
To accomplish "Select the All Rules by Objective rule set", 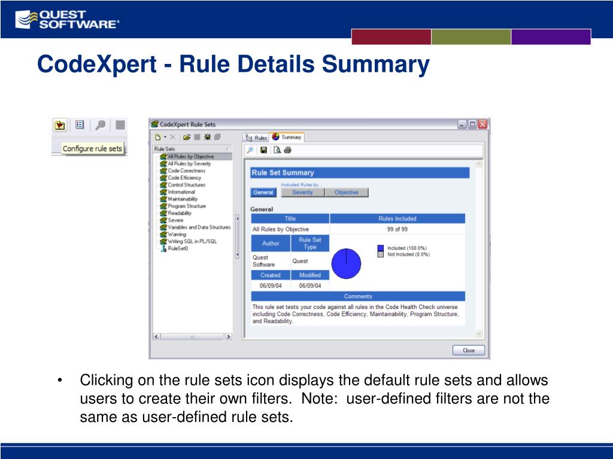I will tap(191, 157).
